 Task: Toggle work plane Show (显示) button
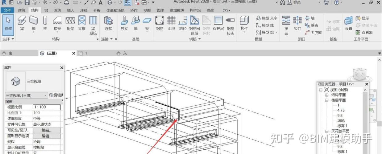pyautogui.click(x=362, y=18)
